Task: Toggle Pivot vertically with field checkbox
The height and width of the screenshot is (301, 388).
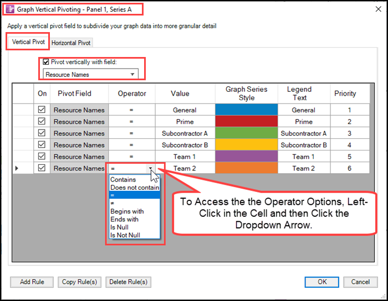Action: [x=46, y=62]
